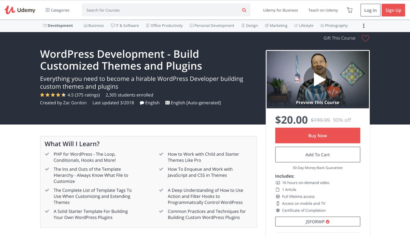Click the Preview This Course caption
This screenshot has width=410, height=236.
(x=317, y=102)
